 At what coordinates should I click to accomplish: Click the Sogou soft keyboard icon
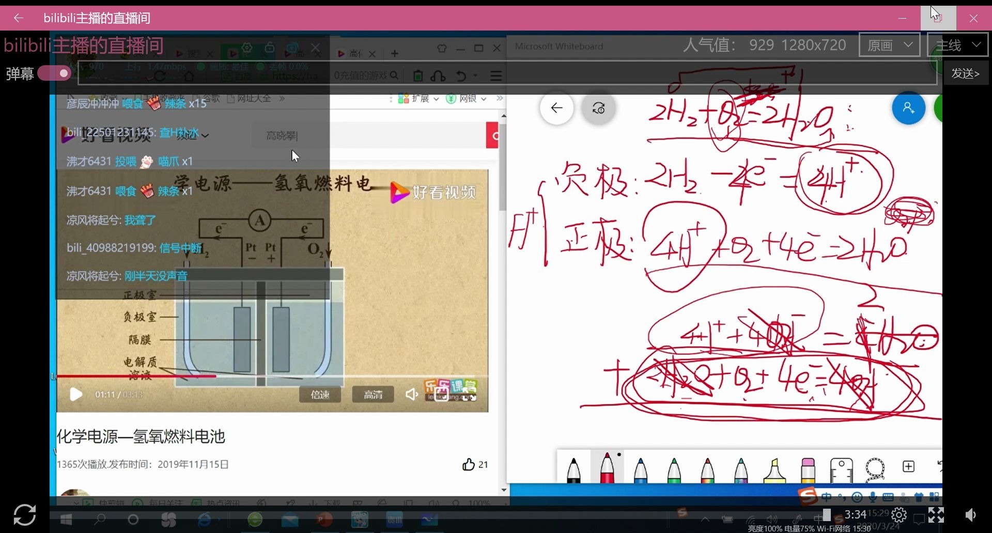point(888,497)
